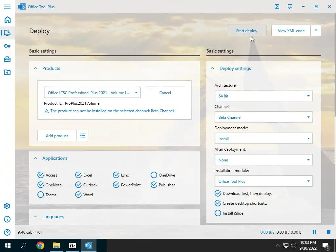Open the Toolbox briefcase icon
Viewport: 336px width, 252px height.
[7, 59]
